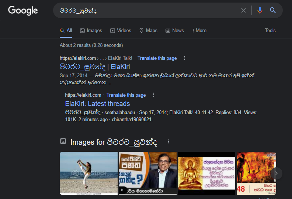This screenshot has width=292, height=199.
Task: Click the seethalahaadu snippet text
Action: tap(120, 113)
